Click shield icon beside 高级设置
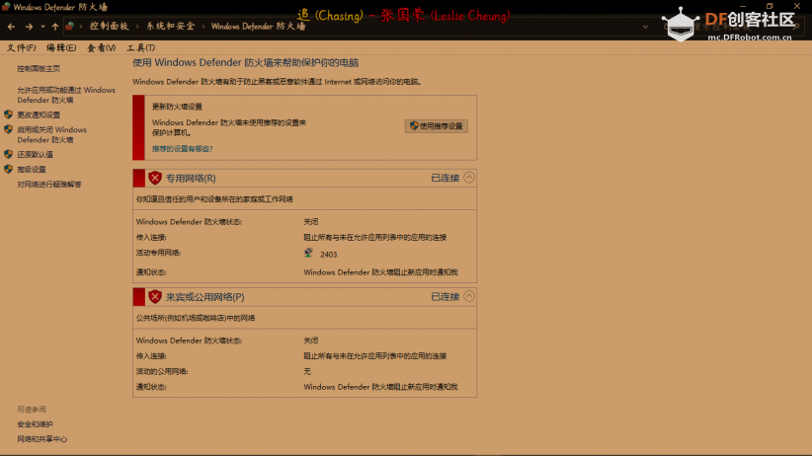 [8, 169]
